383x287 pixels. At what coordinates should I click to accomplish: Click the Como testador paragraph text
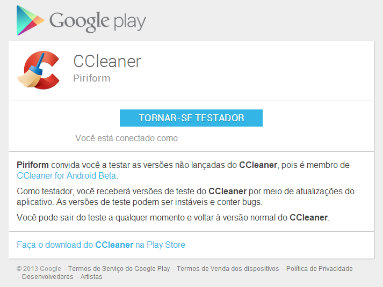(185, 196)
